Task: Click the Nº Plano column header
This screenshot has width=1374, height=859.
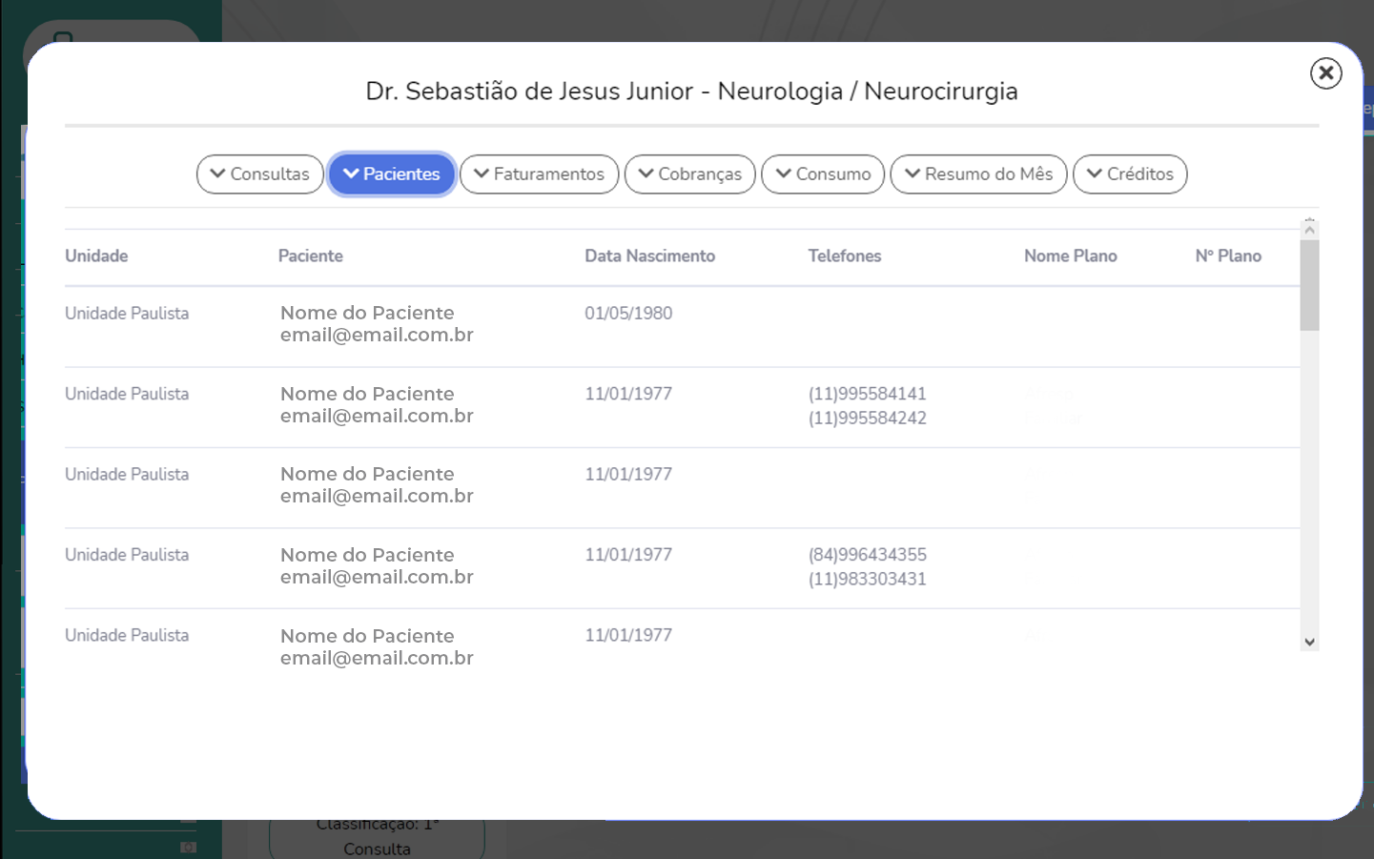Action: tap(1228, 256)
